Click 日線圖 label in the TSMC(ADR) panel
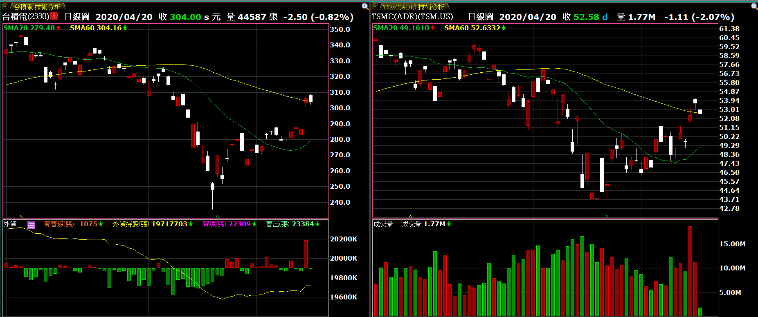 point(481,17)
